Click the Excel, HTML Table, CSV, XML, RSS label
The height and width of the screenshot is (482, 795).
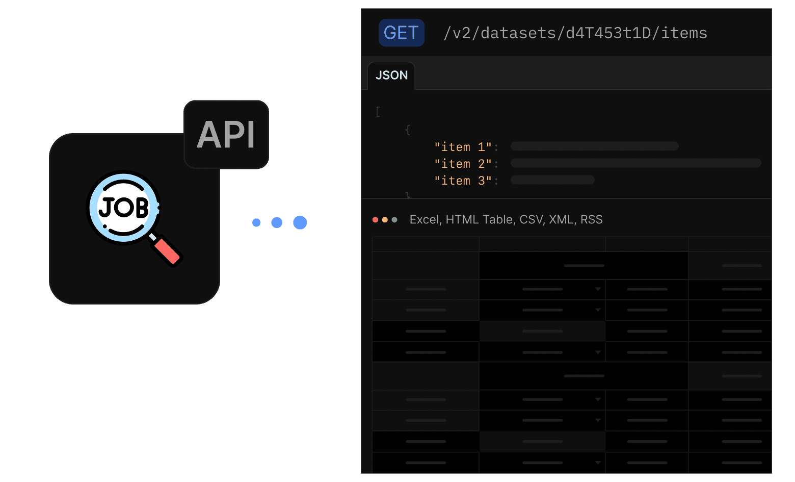pyautogui.click(x=506, y=219)
